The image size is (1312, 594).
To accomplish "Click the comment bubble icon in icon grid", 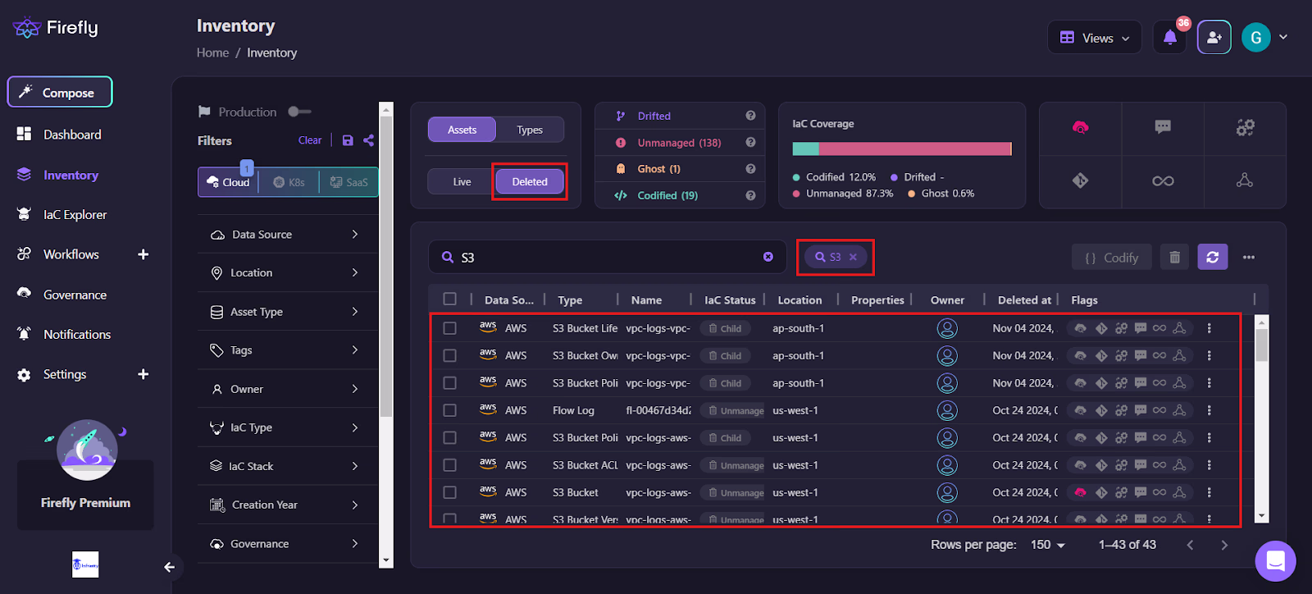I will coord(1163,127).
